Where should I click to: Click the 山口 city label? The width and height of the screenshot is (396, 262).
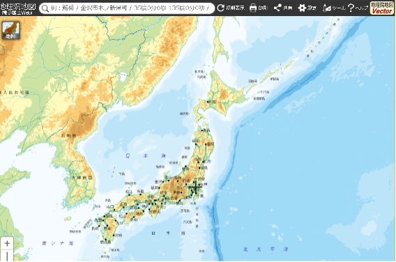(110, 206)
